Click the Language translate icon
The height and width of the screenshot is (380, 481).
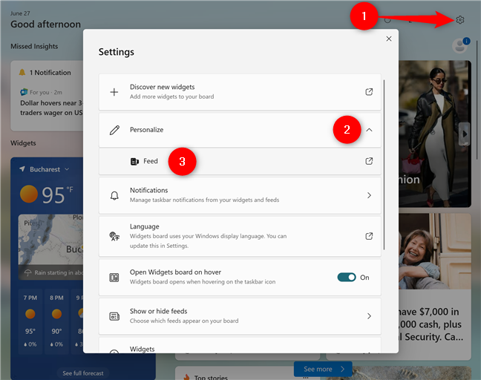coord(114,236)
